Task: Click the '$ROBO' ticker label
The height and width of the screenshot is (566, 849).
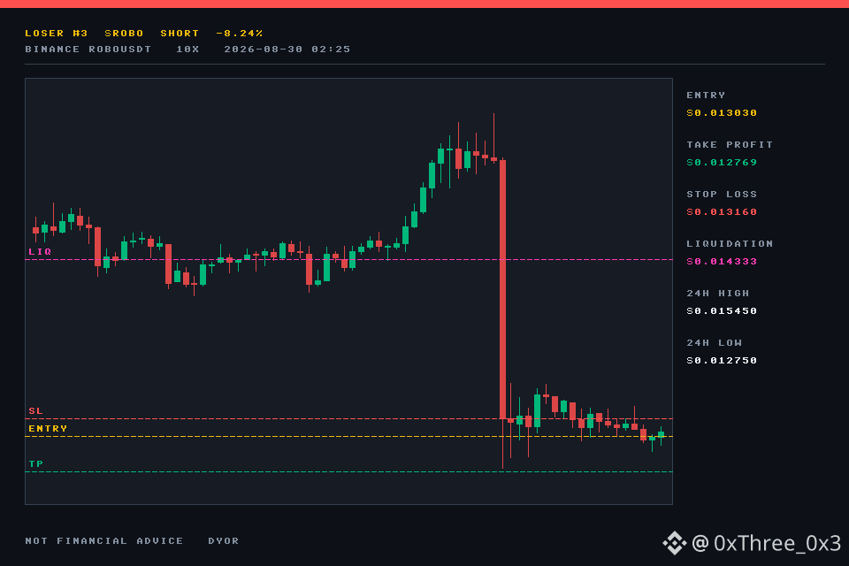Action: pos(124,34)
